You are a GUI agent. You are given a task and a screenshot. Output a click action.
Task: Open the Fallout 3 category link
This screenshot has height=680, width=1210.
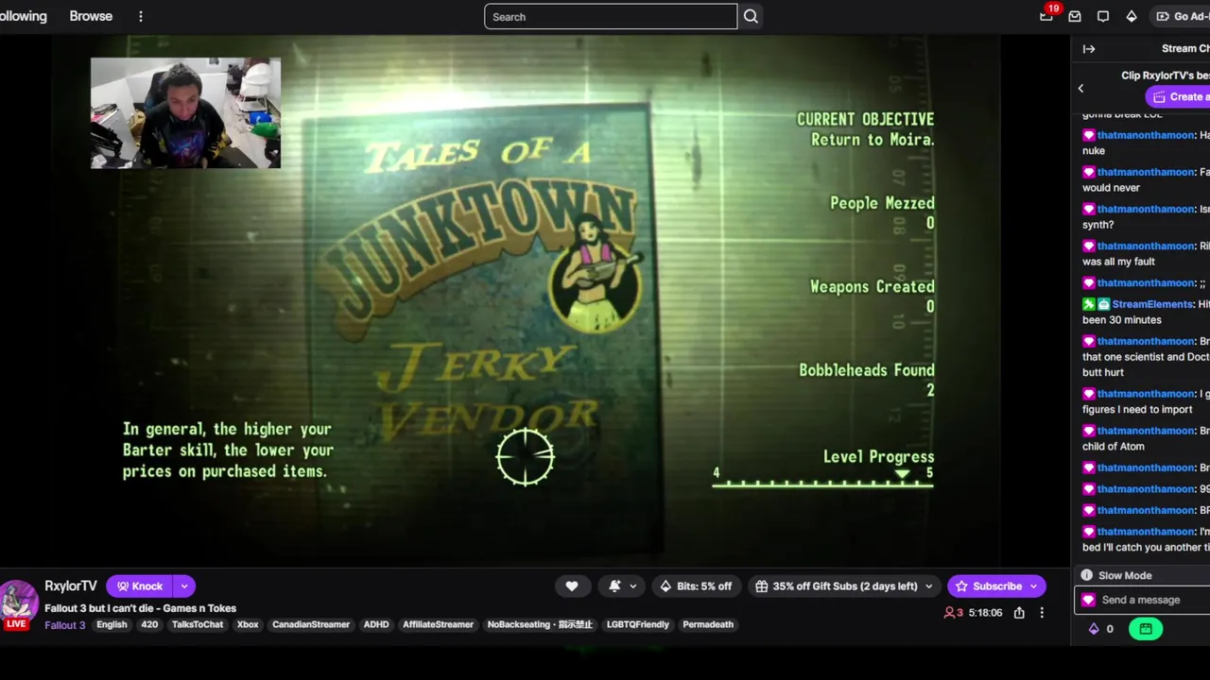pyautogui.click(x=65, y=625)
